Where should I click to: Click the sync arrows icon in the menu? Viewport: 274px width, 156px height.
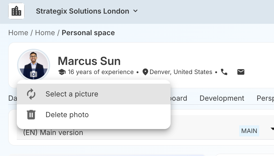[31, 94]
